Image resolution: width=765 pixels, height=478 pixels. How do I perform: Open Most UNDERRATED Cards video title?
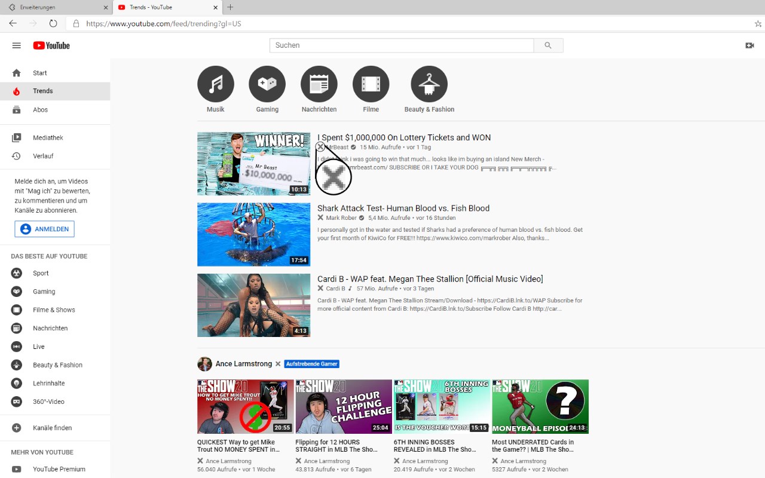click(x=533, y=446)
